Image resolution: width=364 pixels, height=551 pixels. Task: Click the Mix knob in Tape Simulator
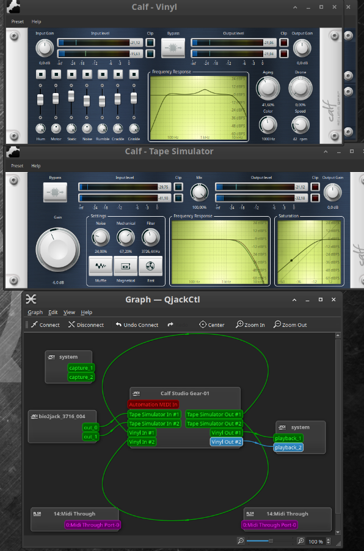[x=199, y=192]
